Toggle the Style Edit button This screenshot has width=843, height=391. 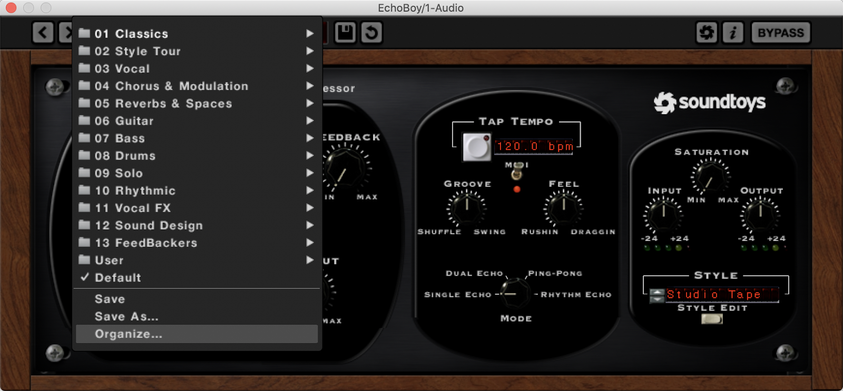coord(712,318)
